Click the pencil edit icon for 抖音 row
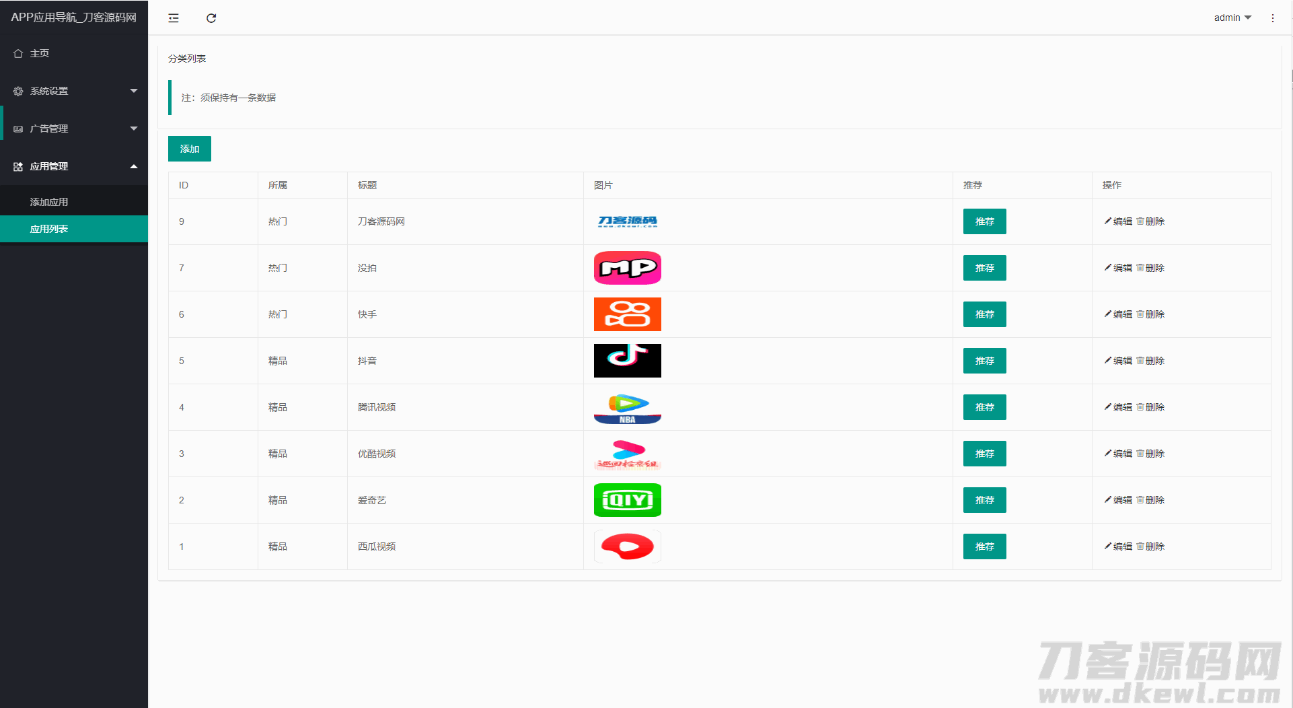Image resolution: width=1293 pixels, height=708 pixels. pyautogui.click(x=1108, y=361)
